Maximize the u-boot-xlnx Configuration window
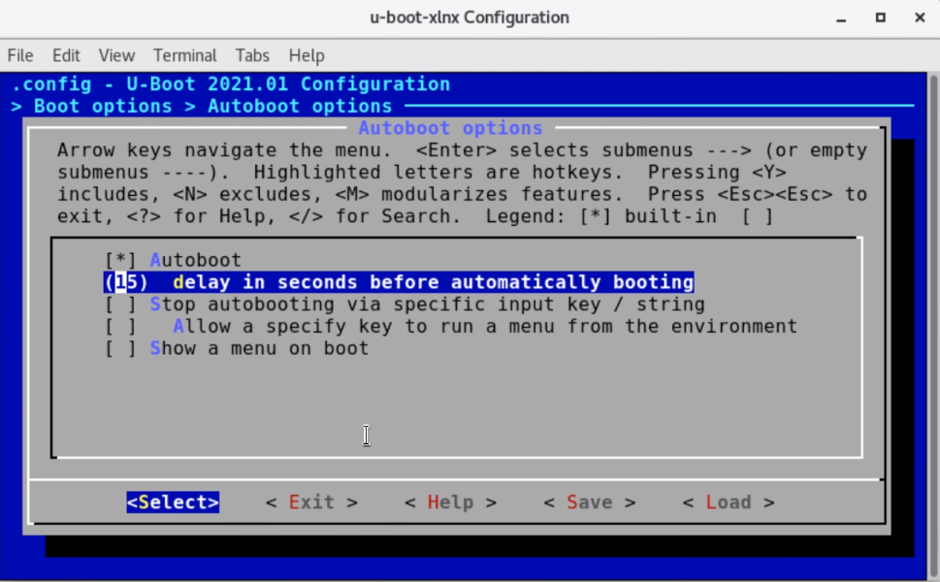 click(880, 18)
